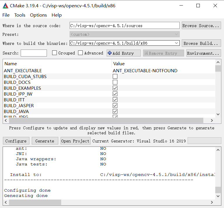
Task: Maximize the CMake window
Action: (x=198, y=6)
